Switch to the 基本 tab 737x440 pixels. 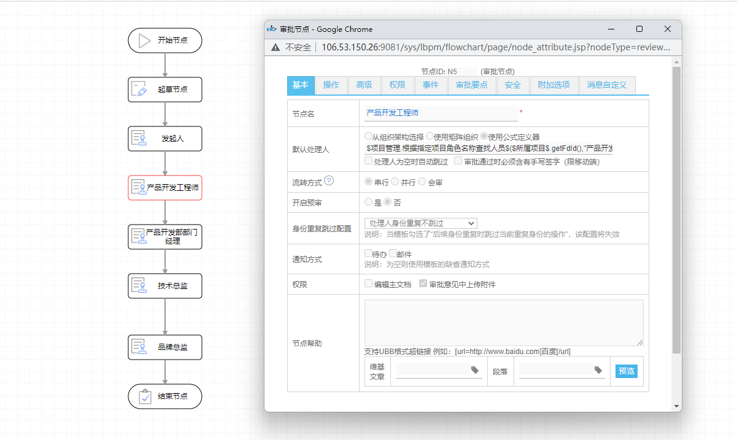[x=301, y=85]
